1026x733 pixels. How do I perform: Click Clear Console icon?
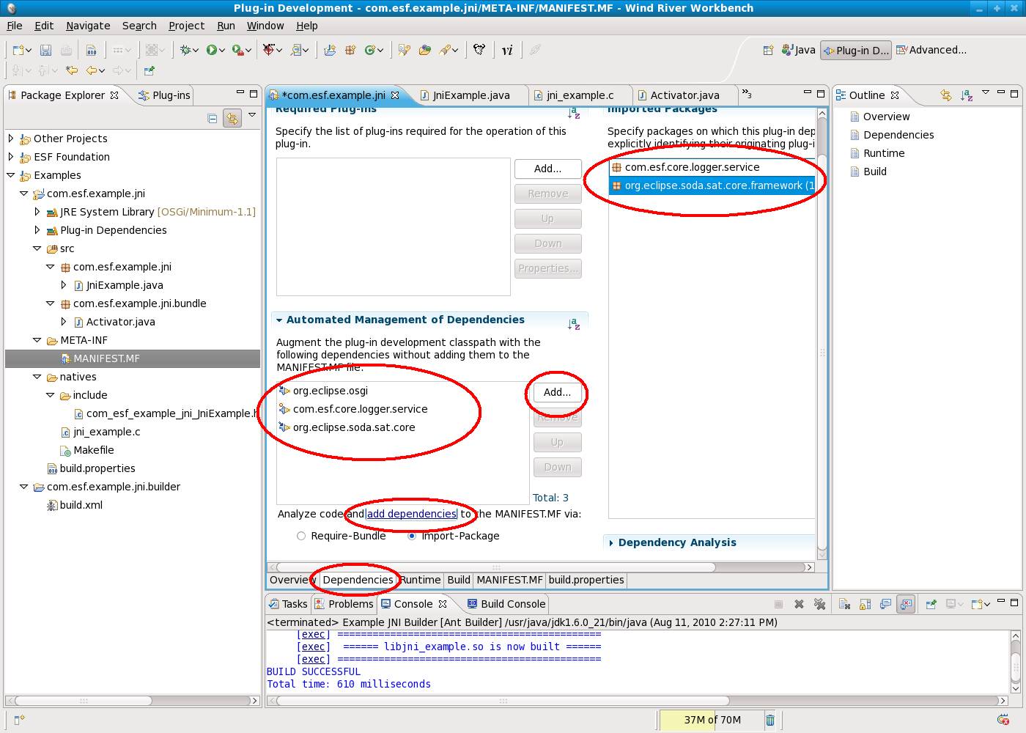844,604
